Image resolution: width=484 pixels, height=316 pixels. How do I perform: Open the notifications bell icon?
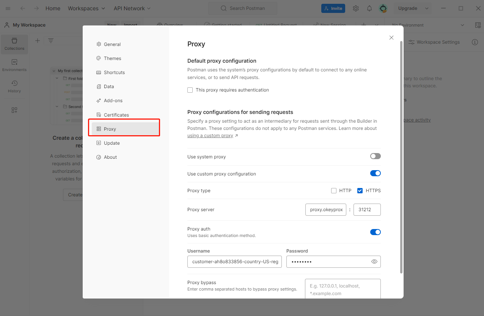point(369,8)
